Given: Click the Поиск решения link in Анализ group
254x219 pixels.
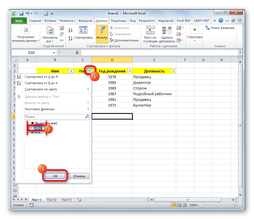Looking at the screenshot, I should 223,28.
